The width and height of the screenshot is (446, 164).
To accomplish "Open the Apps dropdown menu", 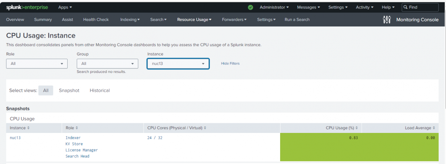I will click(x=65, y=7).
